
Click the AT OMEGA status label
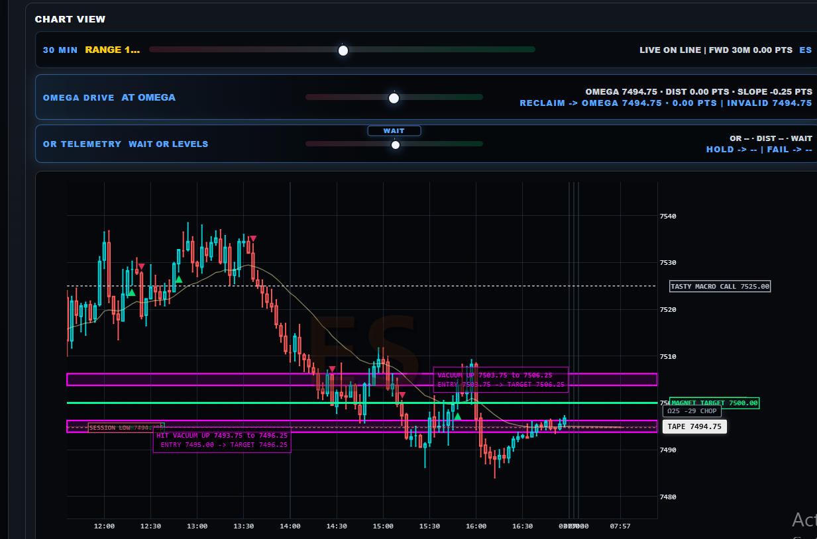click(148, 97)
